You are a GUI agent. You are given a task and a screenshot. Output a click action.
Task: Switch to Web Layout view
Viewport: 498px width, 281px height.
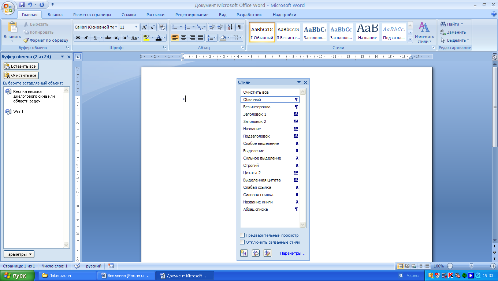pyautogui.click(x=413, y=266)
